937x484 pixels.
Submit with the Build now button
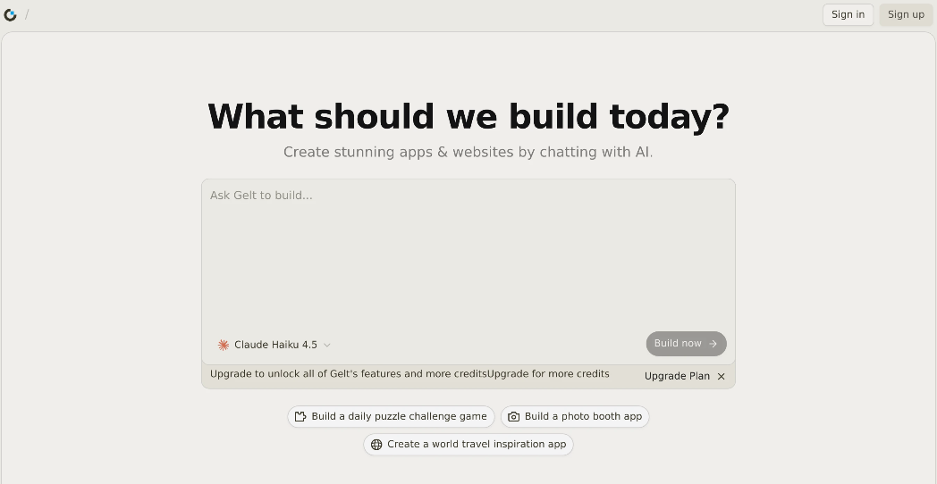coord(686,344)
